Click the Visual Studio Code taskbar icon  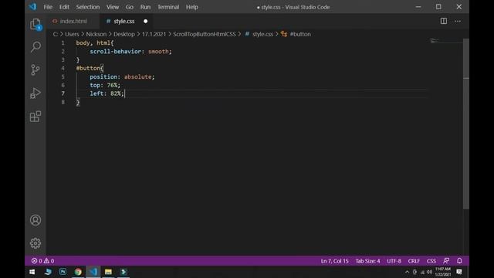93,272
